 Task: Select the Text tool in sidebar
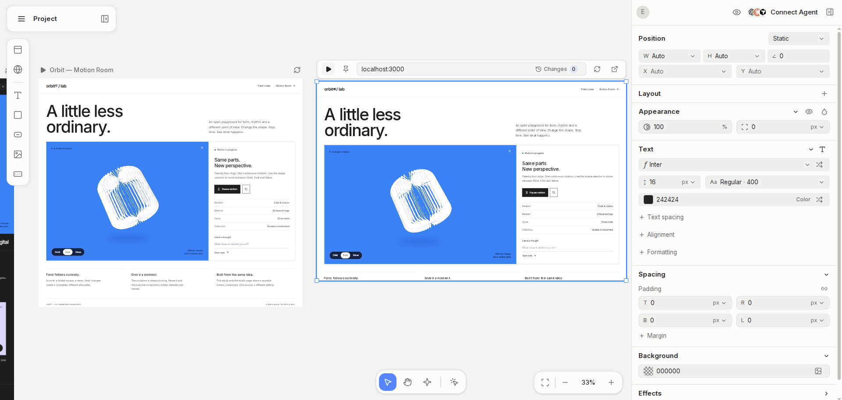18,95
